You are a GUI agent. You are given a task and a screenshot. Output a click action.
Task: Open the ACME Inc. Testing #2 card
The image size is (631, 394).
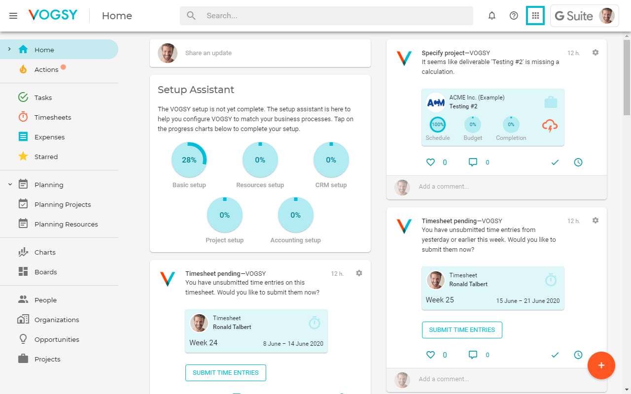coord(493,117)
